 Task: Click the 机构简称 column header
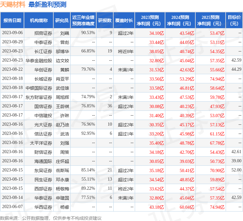click(39, 21)
